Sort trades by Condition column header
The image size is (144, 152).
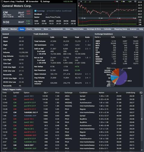(83, 93)
